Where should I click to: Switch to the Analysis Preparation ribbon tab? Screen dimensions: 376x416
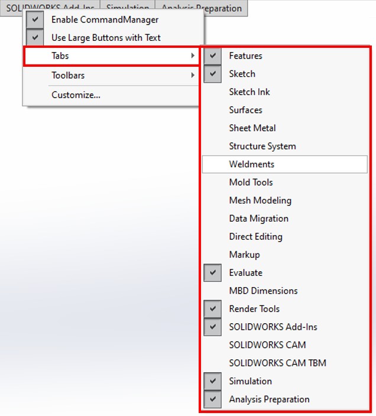[x=201, y=8]
